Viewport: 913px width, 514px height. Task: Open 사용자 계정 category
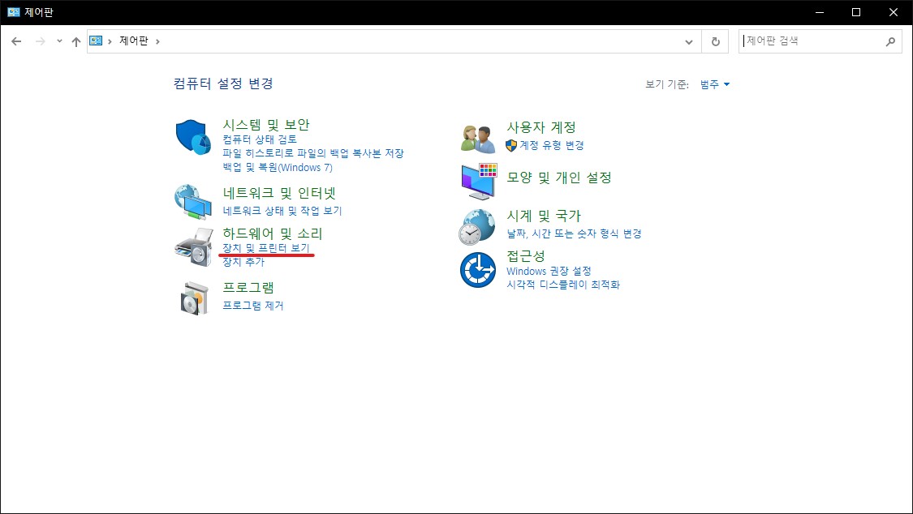click(541, 126)
